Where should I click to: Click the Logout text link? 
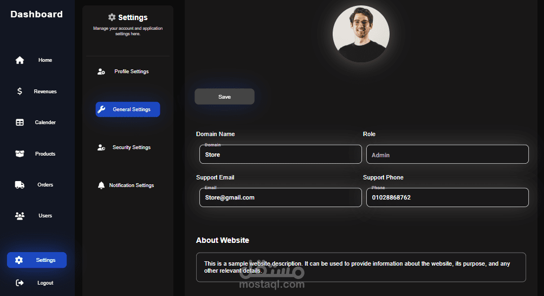pos(45,283)
